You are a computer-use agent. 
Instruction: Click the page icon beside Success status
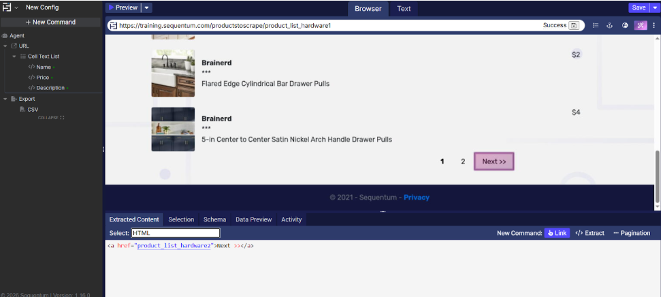pos(574,25)
